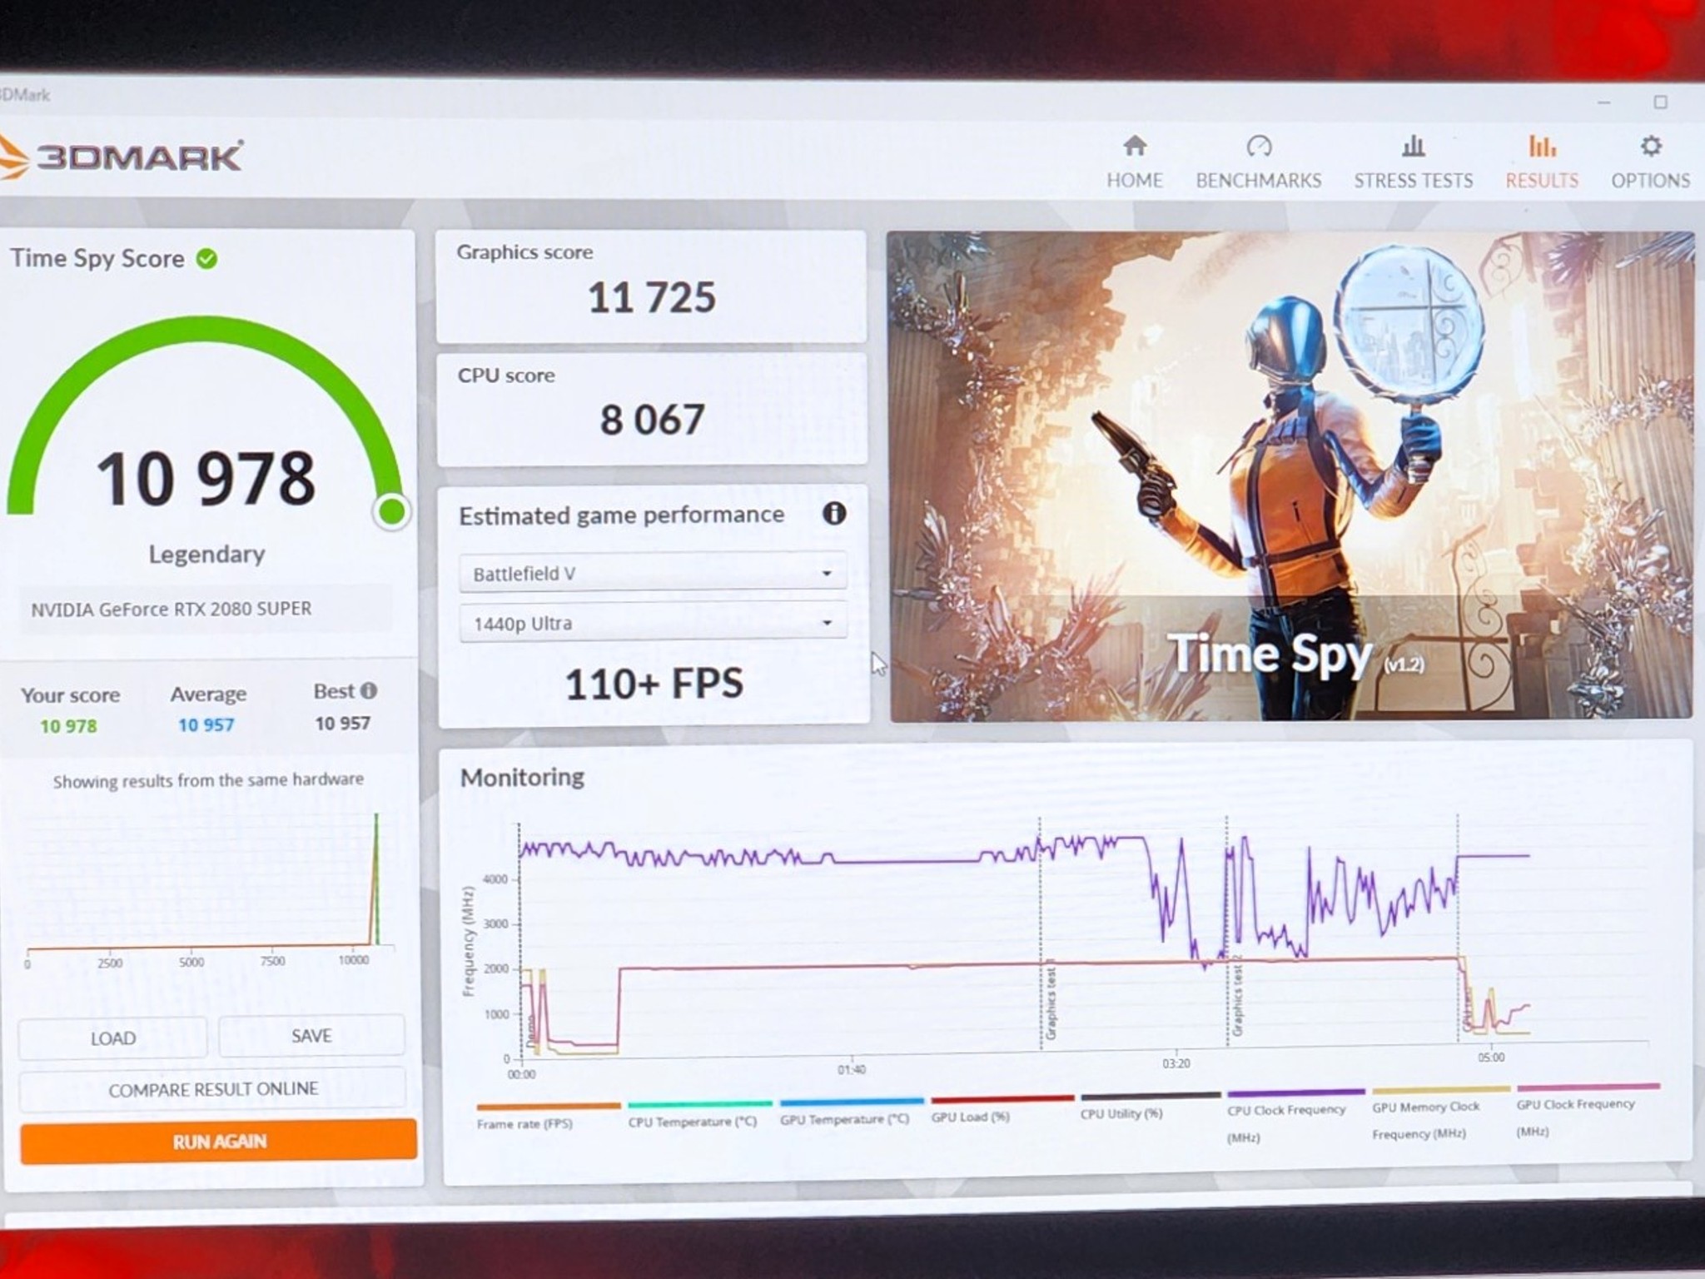This screenshot has width=1705, height=1279.
Task: Open the Home icon in the navigation
Action: [x=1135, y=147]
